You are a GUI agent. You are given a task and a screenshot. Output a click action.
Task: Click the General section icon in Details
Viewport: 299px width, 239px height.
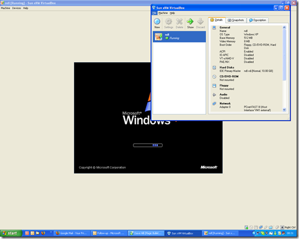point(214,28)
